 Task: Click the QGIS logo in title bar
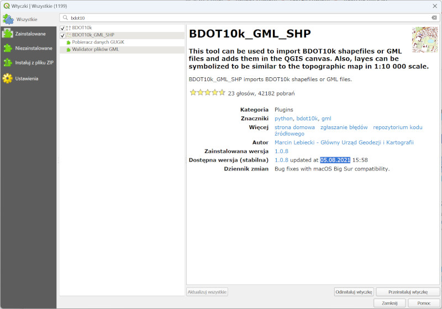[6, 6]
